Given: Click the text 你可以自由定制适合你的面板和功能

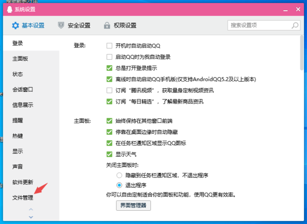Looking at the screenshot, I should point(148,195).
